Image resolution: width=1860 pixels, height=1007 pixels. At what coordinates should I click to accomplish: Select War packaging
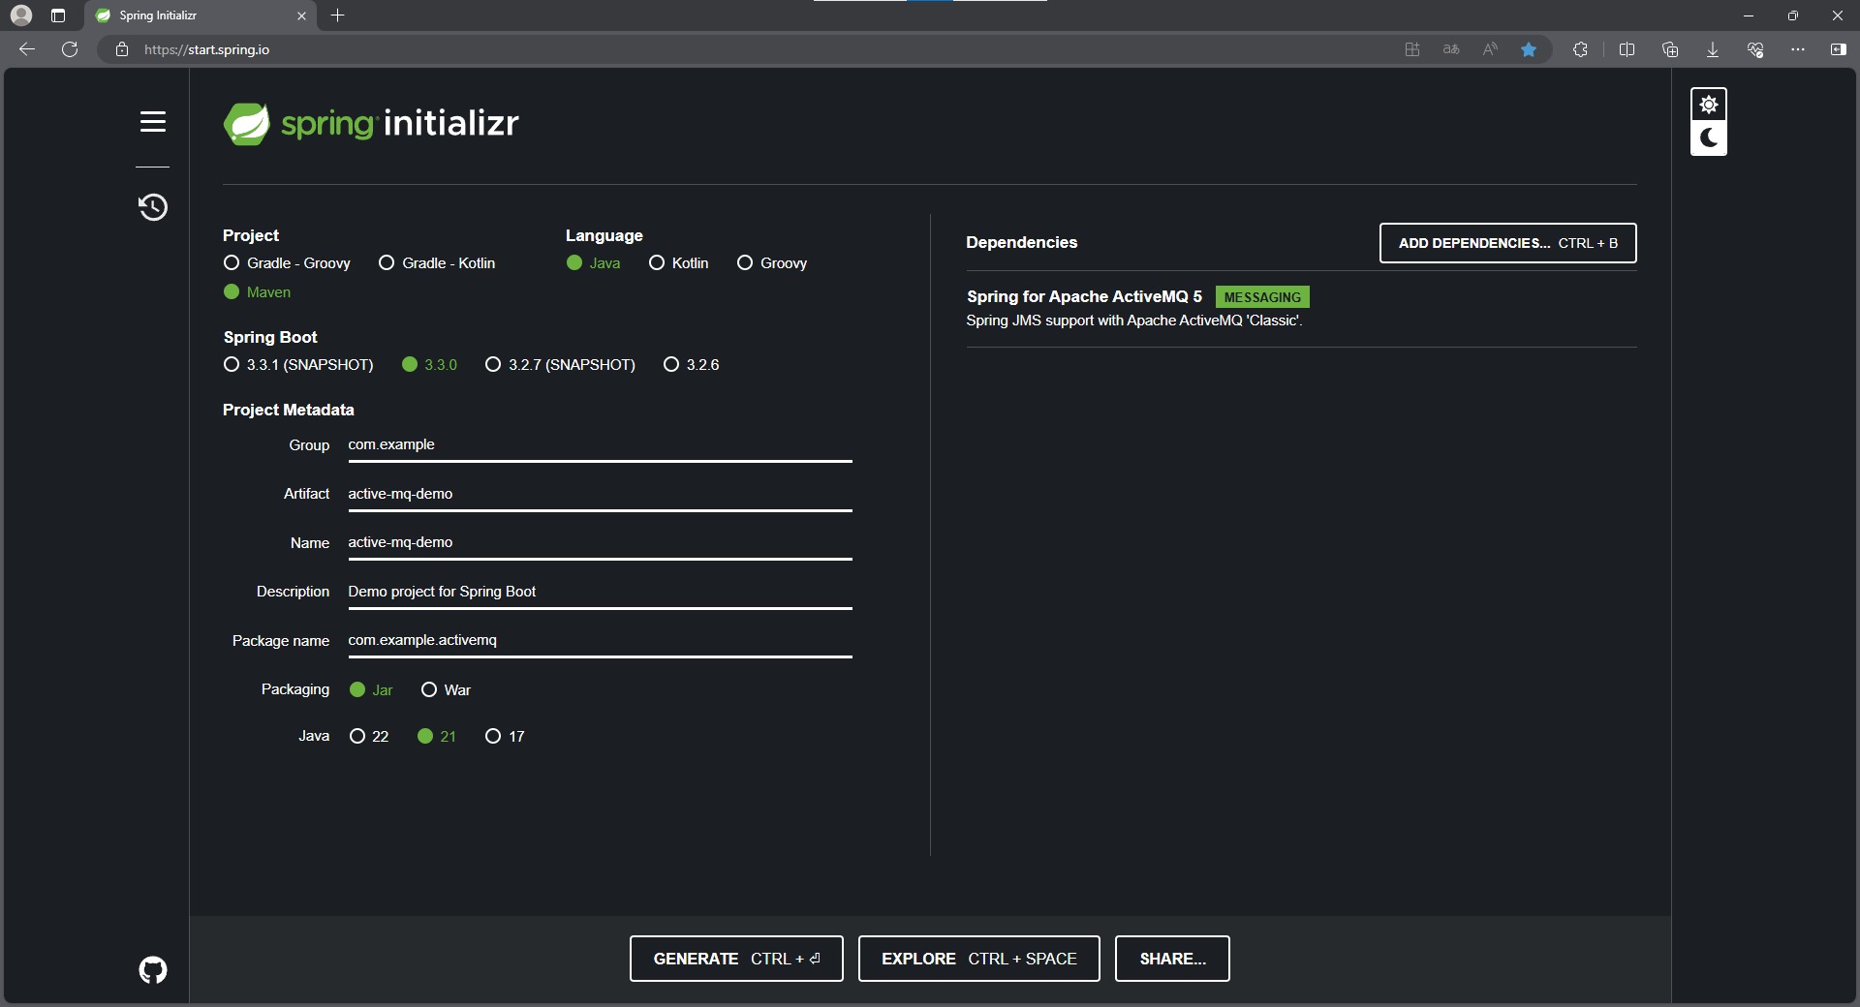pyautogui.click(x=446, y=690)
